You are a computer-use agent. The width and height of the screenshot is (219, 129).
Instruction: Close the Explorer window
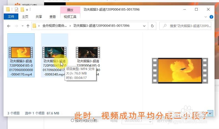(208, 9)
